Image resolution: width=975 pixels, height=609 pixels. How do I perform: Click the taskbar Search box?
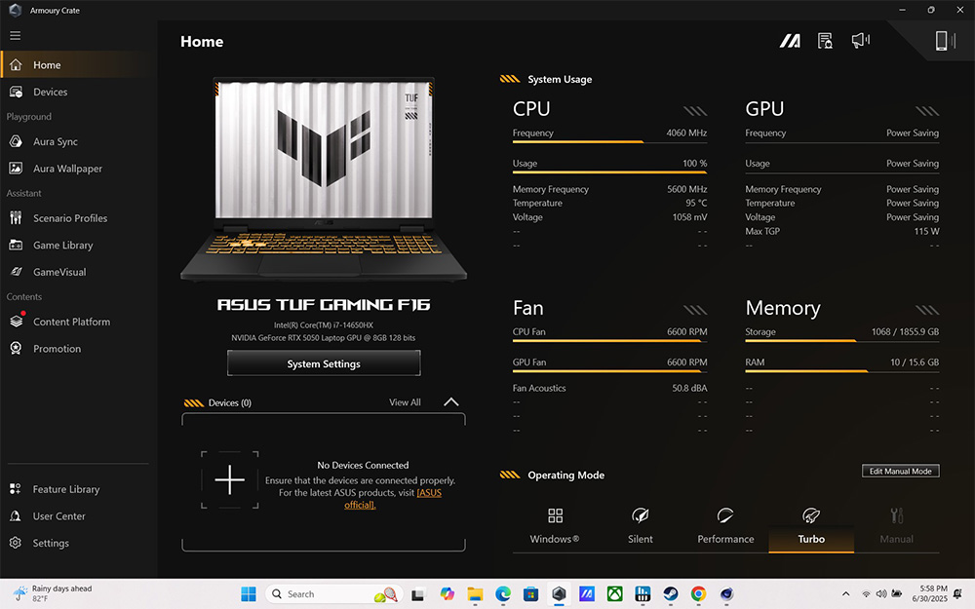pyautogui.click(x=333, y=594)
